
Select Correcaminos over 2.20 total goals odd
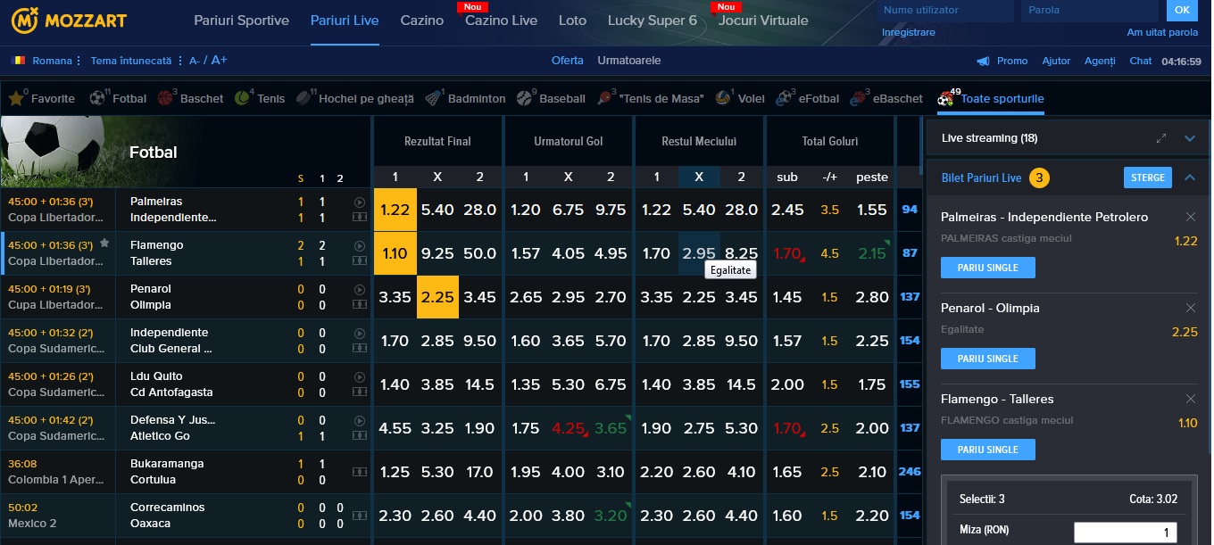(872, 516)
